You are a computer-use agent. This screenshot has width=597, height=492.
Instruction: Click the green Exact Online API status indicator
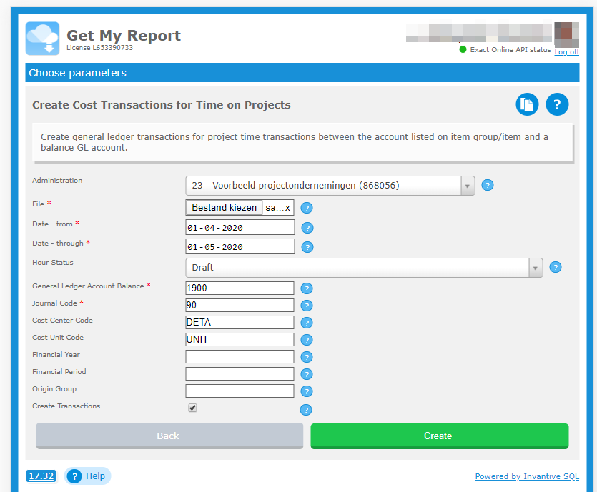463,49
